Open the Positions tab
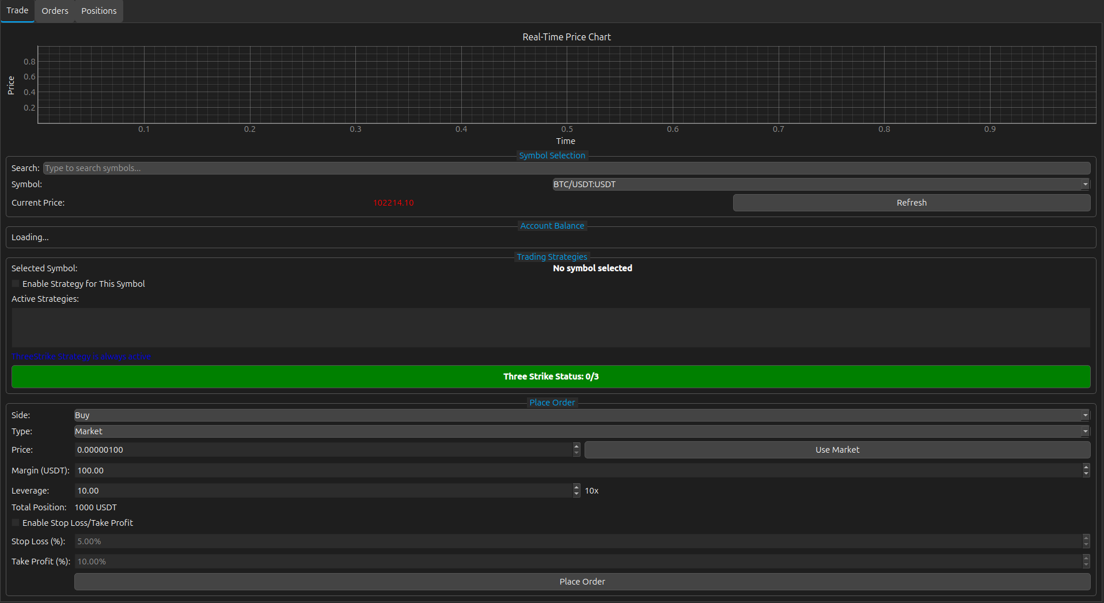1104x603 pixels. coord(98,11)
